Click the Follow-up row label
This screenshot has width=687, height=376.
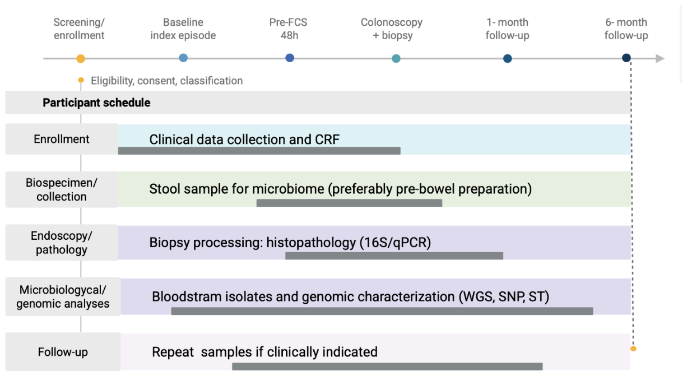click(63, 352)
